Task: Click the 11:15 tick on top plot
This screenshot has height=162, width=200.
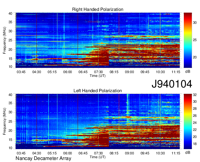Action: (x=176, y=72)
